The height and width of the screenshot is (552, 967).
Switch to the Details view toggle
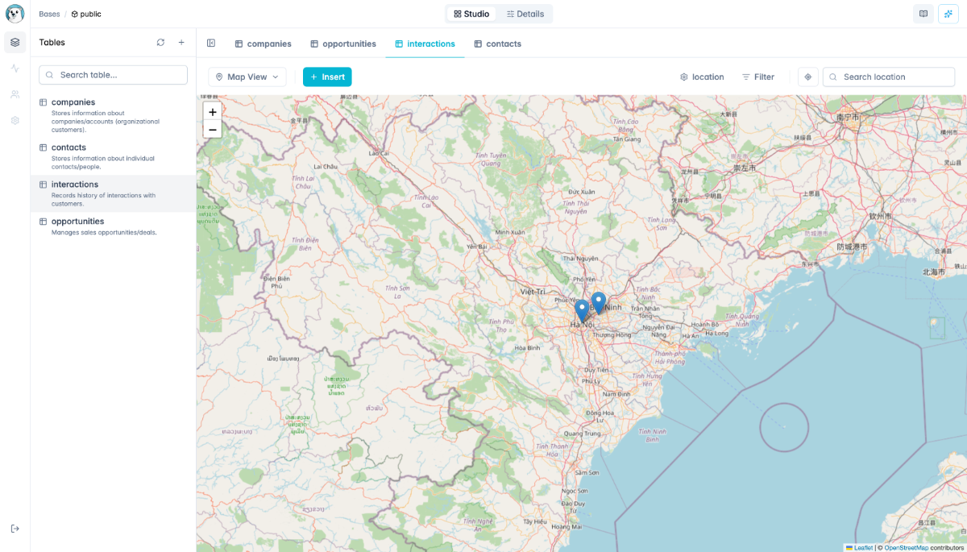click(x=525, y=14)
